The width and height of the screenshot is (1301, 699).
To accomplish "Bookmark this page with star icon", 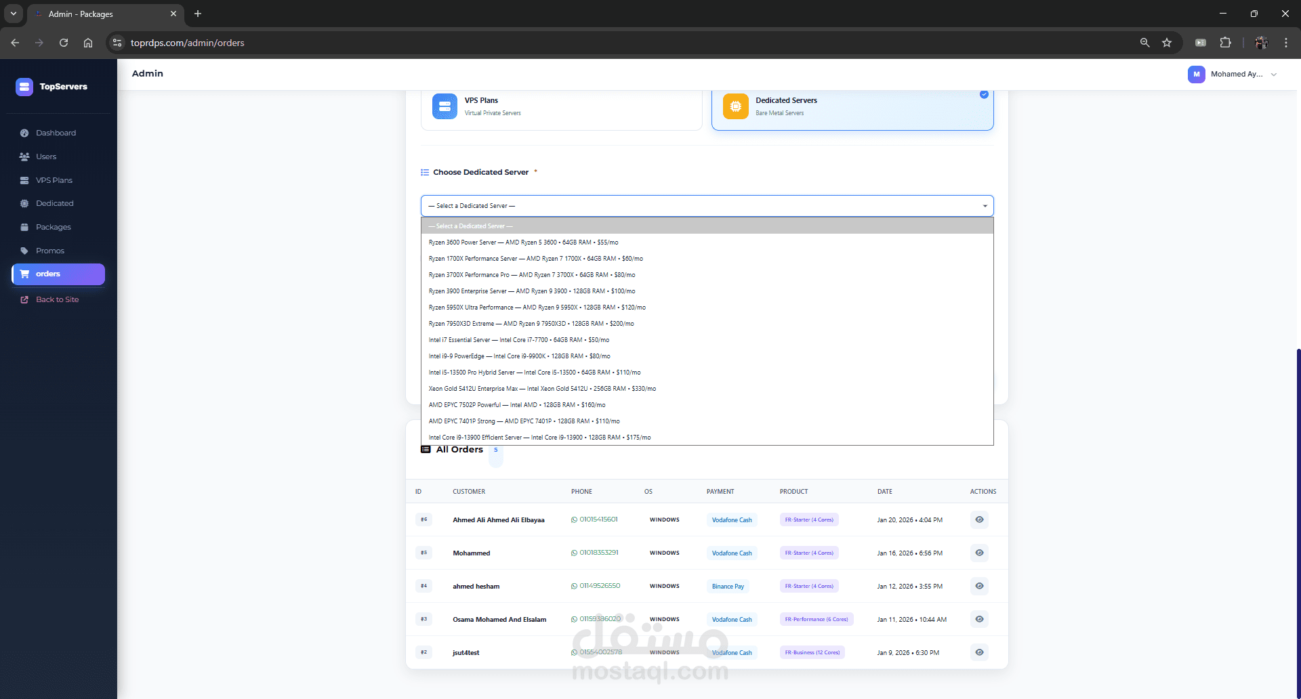I will 1167,43.
